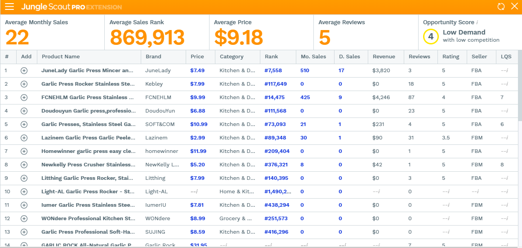The width and height of the screenshot is (522, 248).
Task: Select the Grocery & ... category cell
Action: 235,218
